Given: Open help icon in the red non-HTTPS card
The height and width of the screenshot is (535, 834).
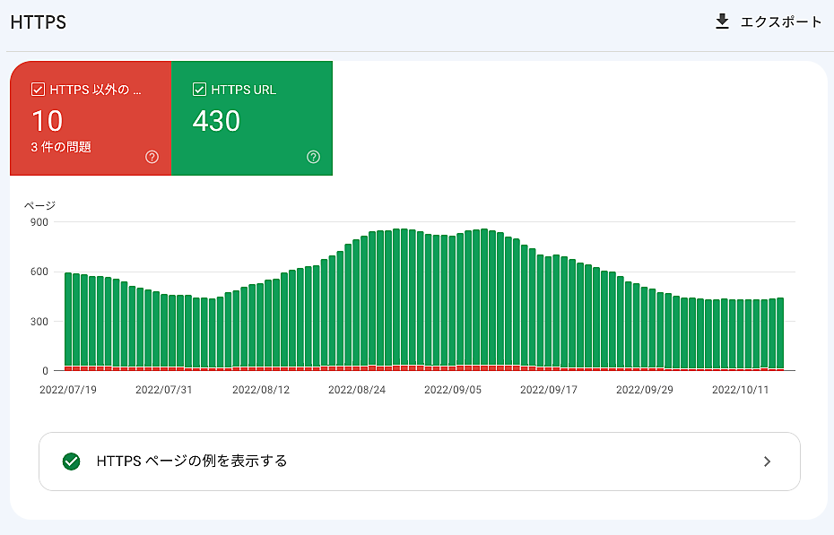Looking at the screenshot, I should pos(152,157).
